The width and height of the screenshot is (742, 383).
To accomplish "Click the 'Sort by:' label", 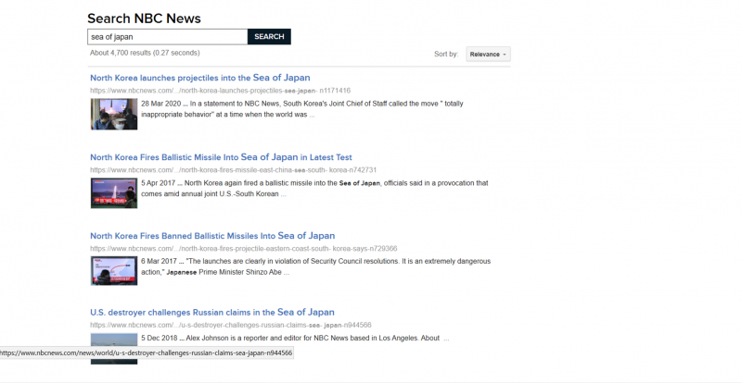I will 445,55.
